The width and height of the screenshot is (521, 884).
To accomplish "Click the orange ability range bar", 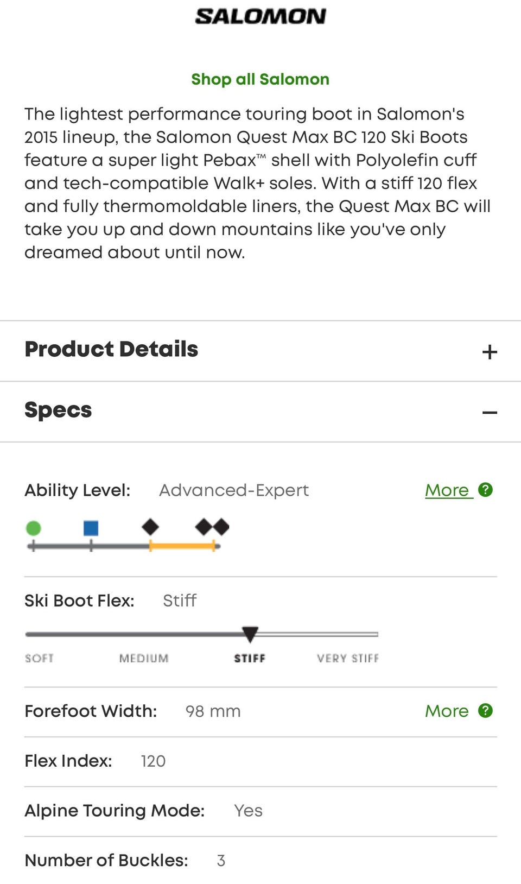I will tap(182, 546).
